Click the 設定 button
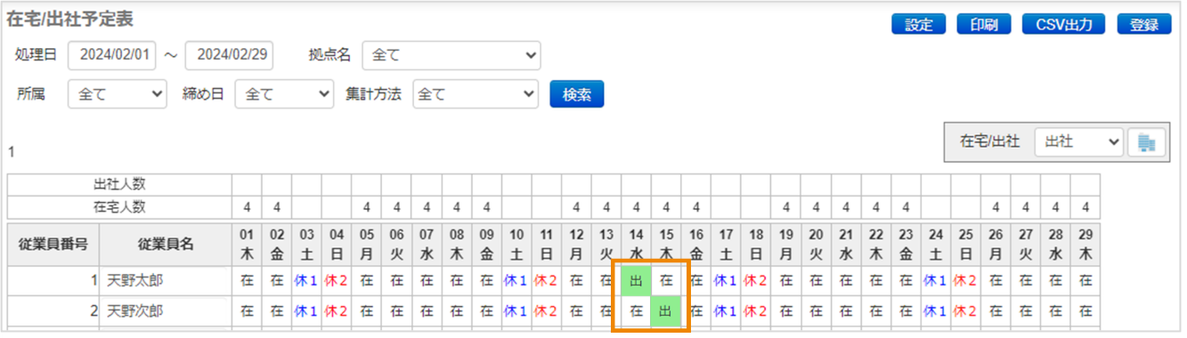Image resolution: width=1187 pixels, height=338 pixels. tap(918, 25)
